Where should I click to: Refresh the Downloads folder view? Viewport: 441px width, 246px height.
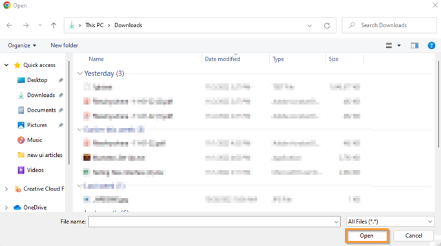[x=327, y=26]
